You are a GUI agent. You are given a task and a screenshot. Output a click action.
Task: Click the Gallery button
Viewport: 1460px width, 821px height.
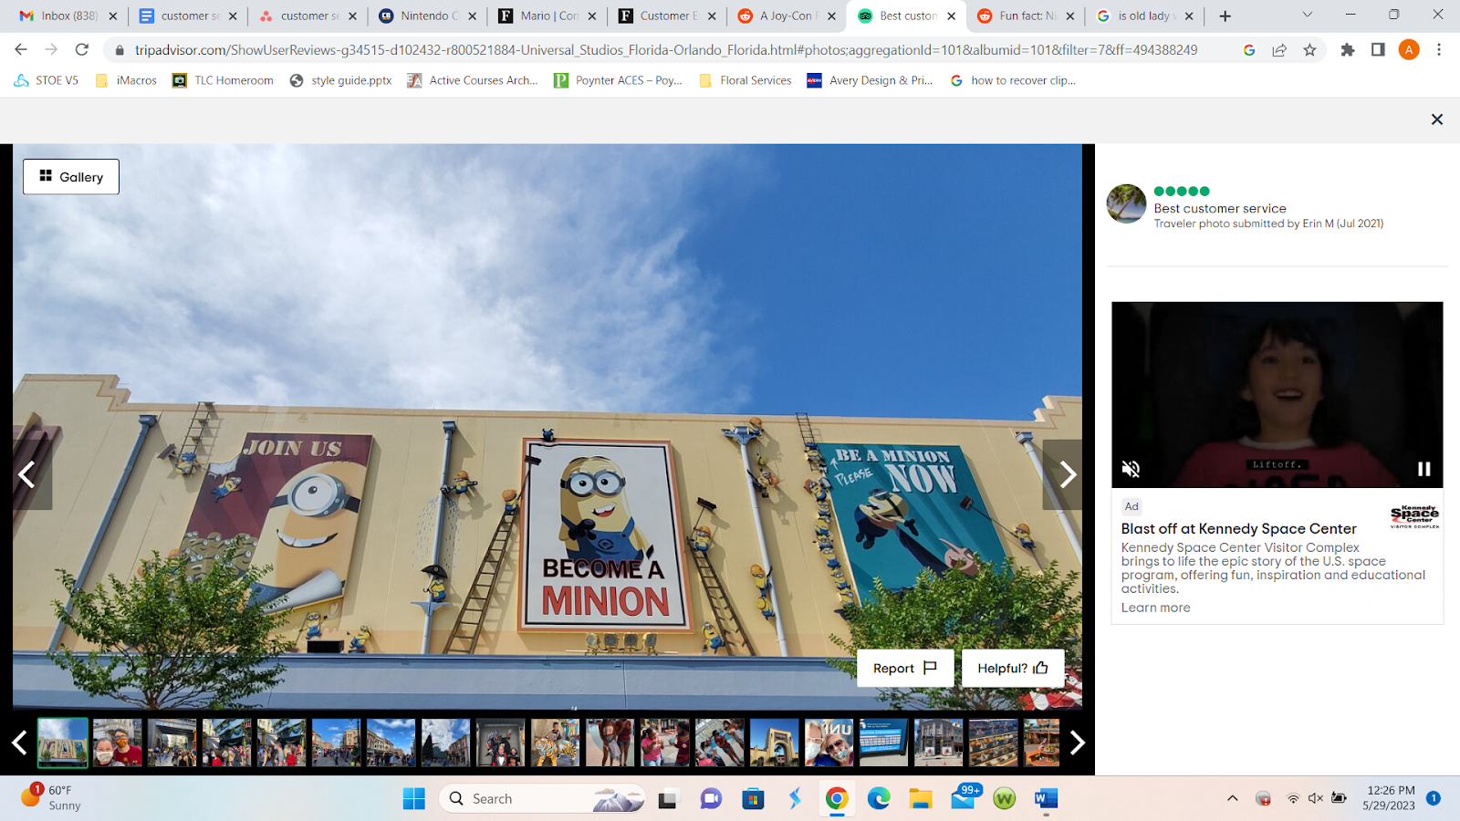(x=71, y=177)
